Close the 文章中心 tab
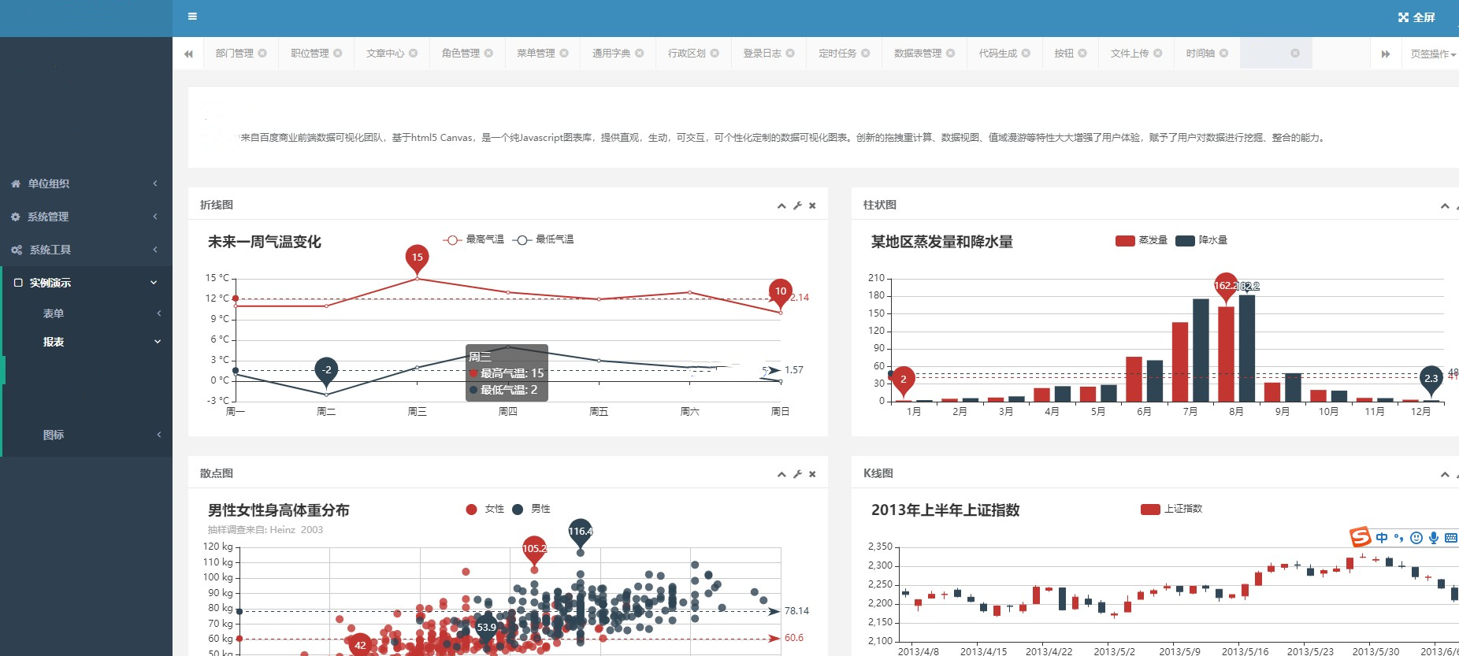This screenshot has width=1459, height=656. pyautogui.click(x=414, y=54)
